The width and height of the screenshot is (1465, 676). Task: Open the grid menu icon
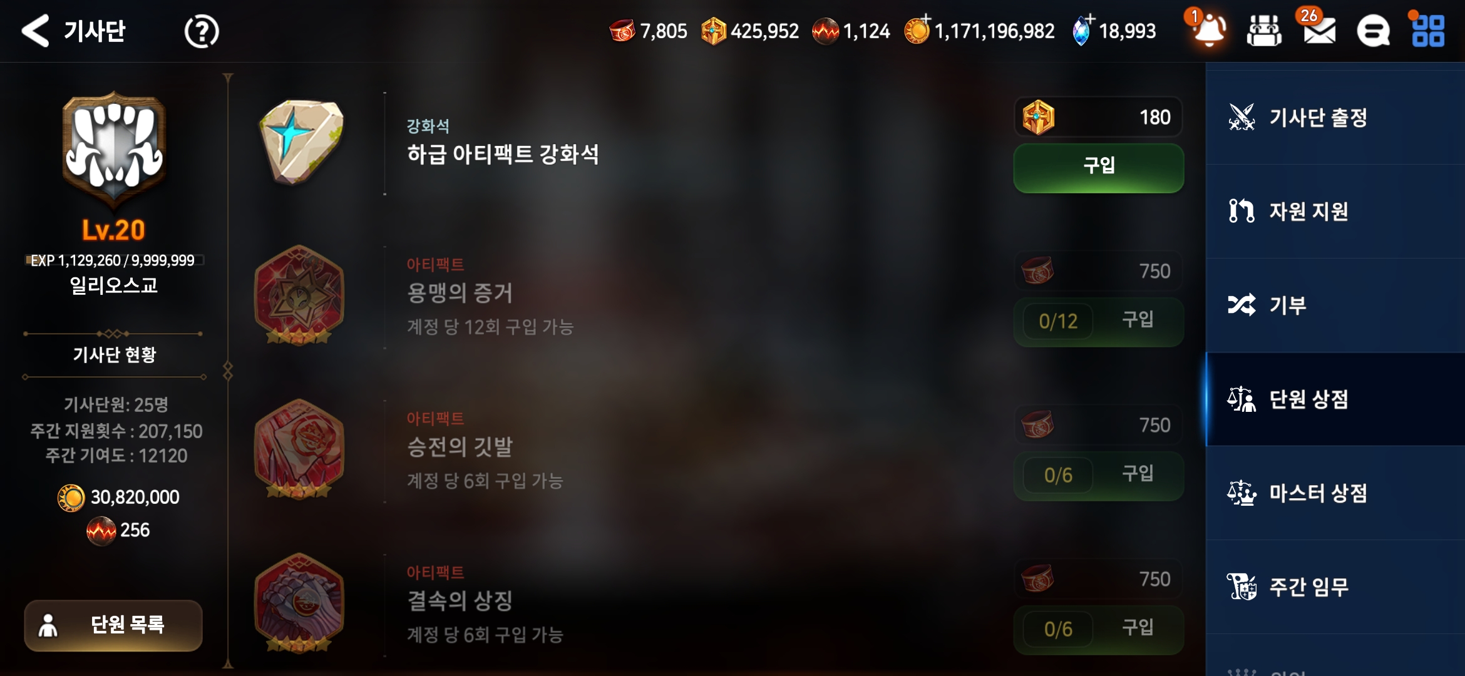(x=1428, y=31)
